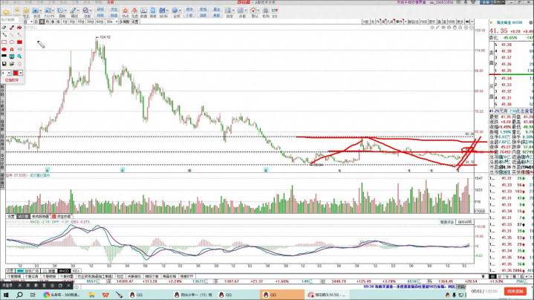Screen dimensions: 534x300
Task: Click the 124.12 price peak label
Action: (103, 36)
